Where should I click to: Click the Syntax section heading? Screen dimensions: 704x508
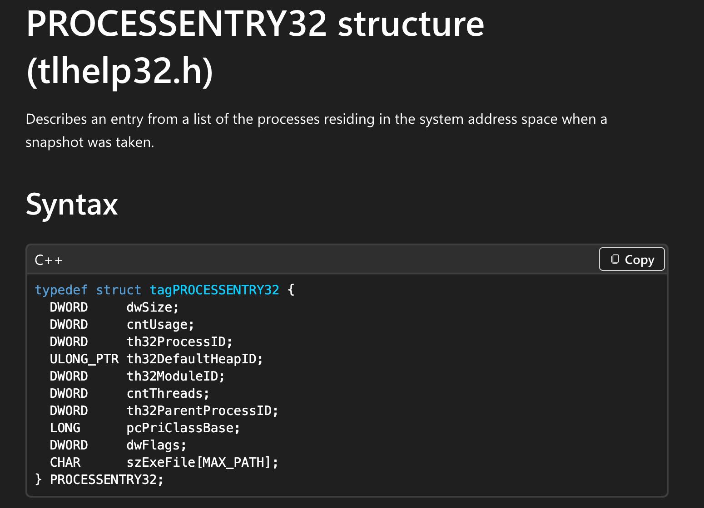coord(72,205)
